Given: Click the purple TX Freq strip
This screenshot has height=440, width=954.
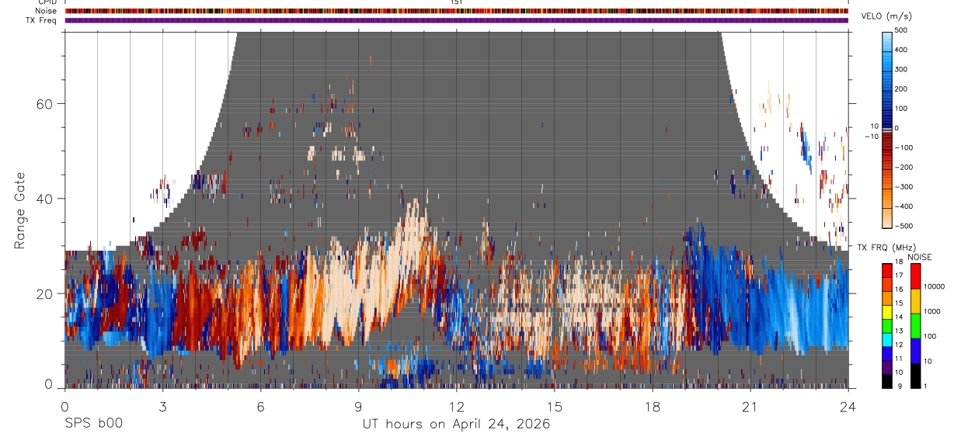Looking at the screenshot, I should pos(456,20).
